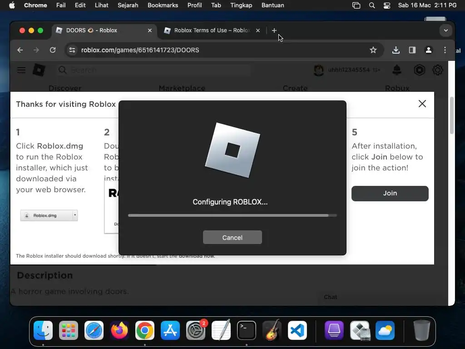Open the Bantuan menu
The width and height of the screenshot is (465, 349).
[272, 5]
